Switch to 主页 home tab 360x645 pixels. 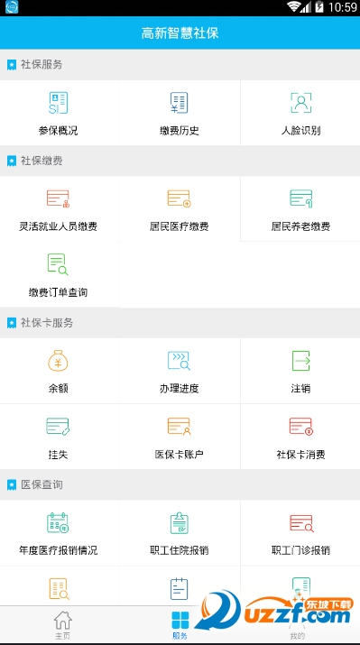click(x=63, y=625)
